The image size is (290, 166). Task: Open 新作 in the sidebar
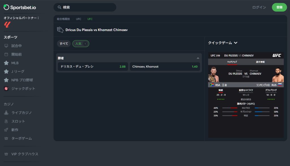coord(15,130)
